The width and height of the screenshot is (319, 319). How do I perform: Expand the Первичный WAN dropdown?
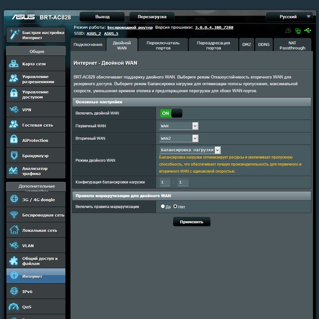pyautogui.click(x=179, y=126)
